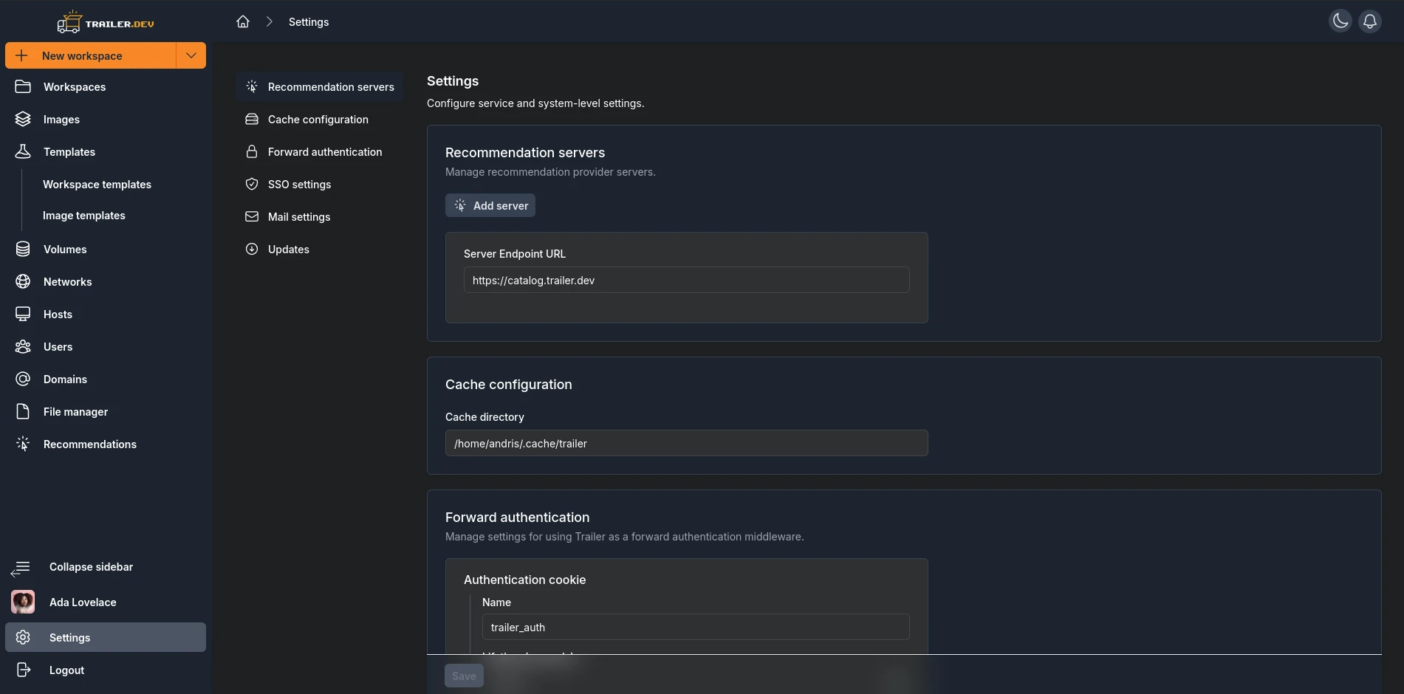
Task: Click the Cache configuration drive icon
Action: tap(252, 119)
